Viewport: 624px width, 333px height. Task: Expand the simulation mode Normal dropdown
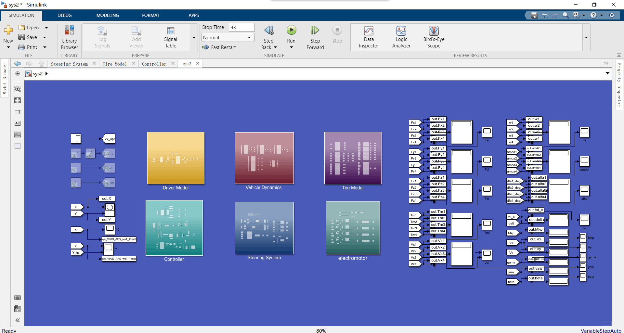(x=228, y=38)
